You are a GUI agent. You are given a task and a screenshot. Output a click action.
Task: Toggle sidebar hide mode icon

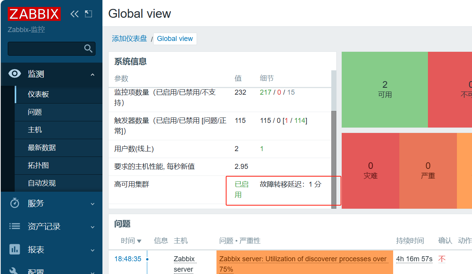coord(89,14)
